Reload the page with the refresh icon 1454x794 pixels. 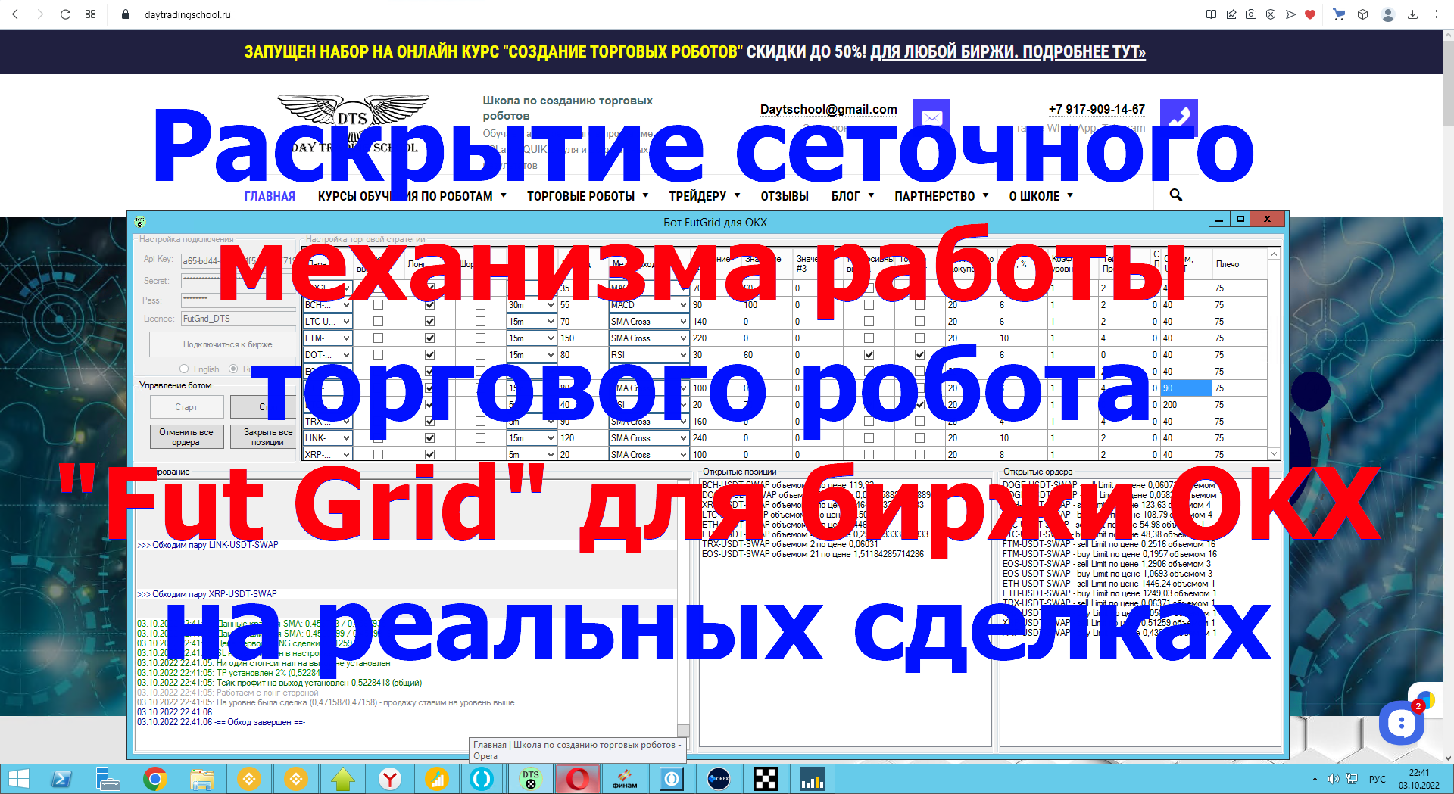point(67,14)
